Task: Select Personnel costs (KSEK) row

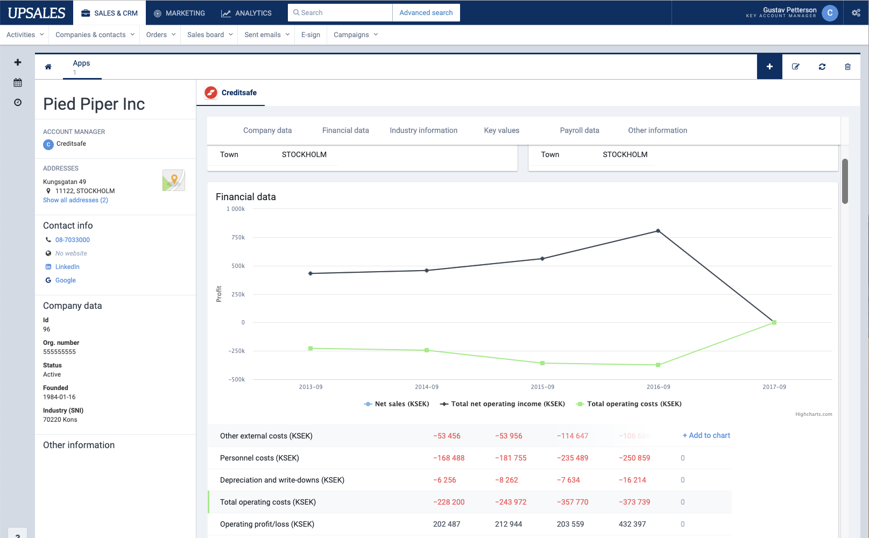Action: (470, 458)
